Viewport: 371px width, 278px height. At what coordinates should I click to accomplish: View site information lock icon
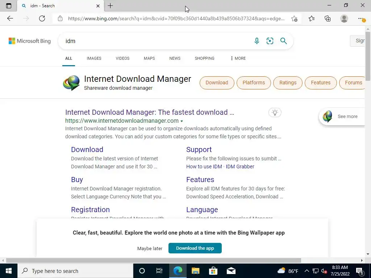tap(60, 18)
